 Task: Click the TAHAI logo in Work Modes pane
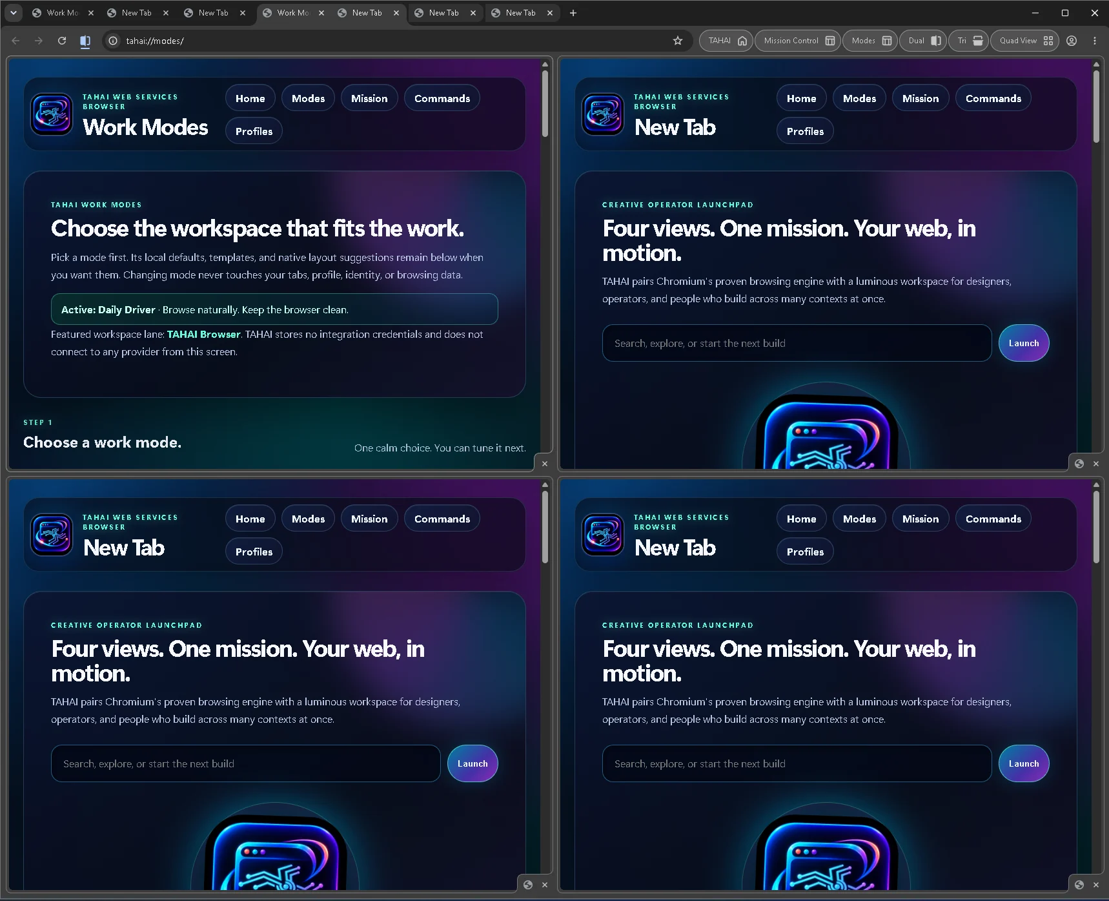52,114
